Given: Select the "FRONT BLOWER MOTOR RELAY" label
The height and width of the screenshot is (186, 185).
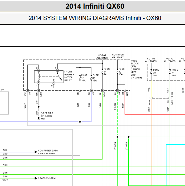Looking at the screenshot, I should tap(69, 76).
